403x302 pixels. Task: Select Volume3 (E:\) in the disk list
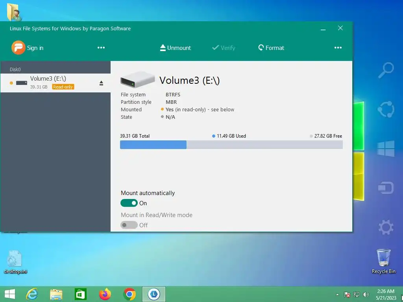(55, 83)
